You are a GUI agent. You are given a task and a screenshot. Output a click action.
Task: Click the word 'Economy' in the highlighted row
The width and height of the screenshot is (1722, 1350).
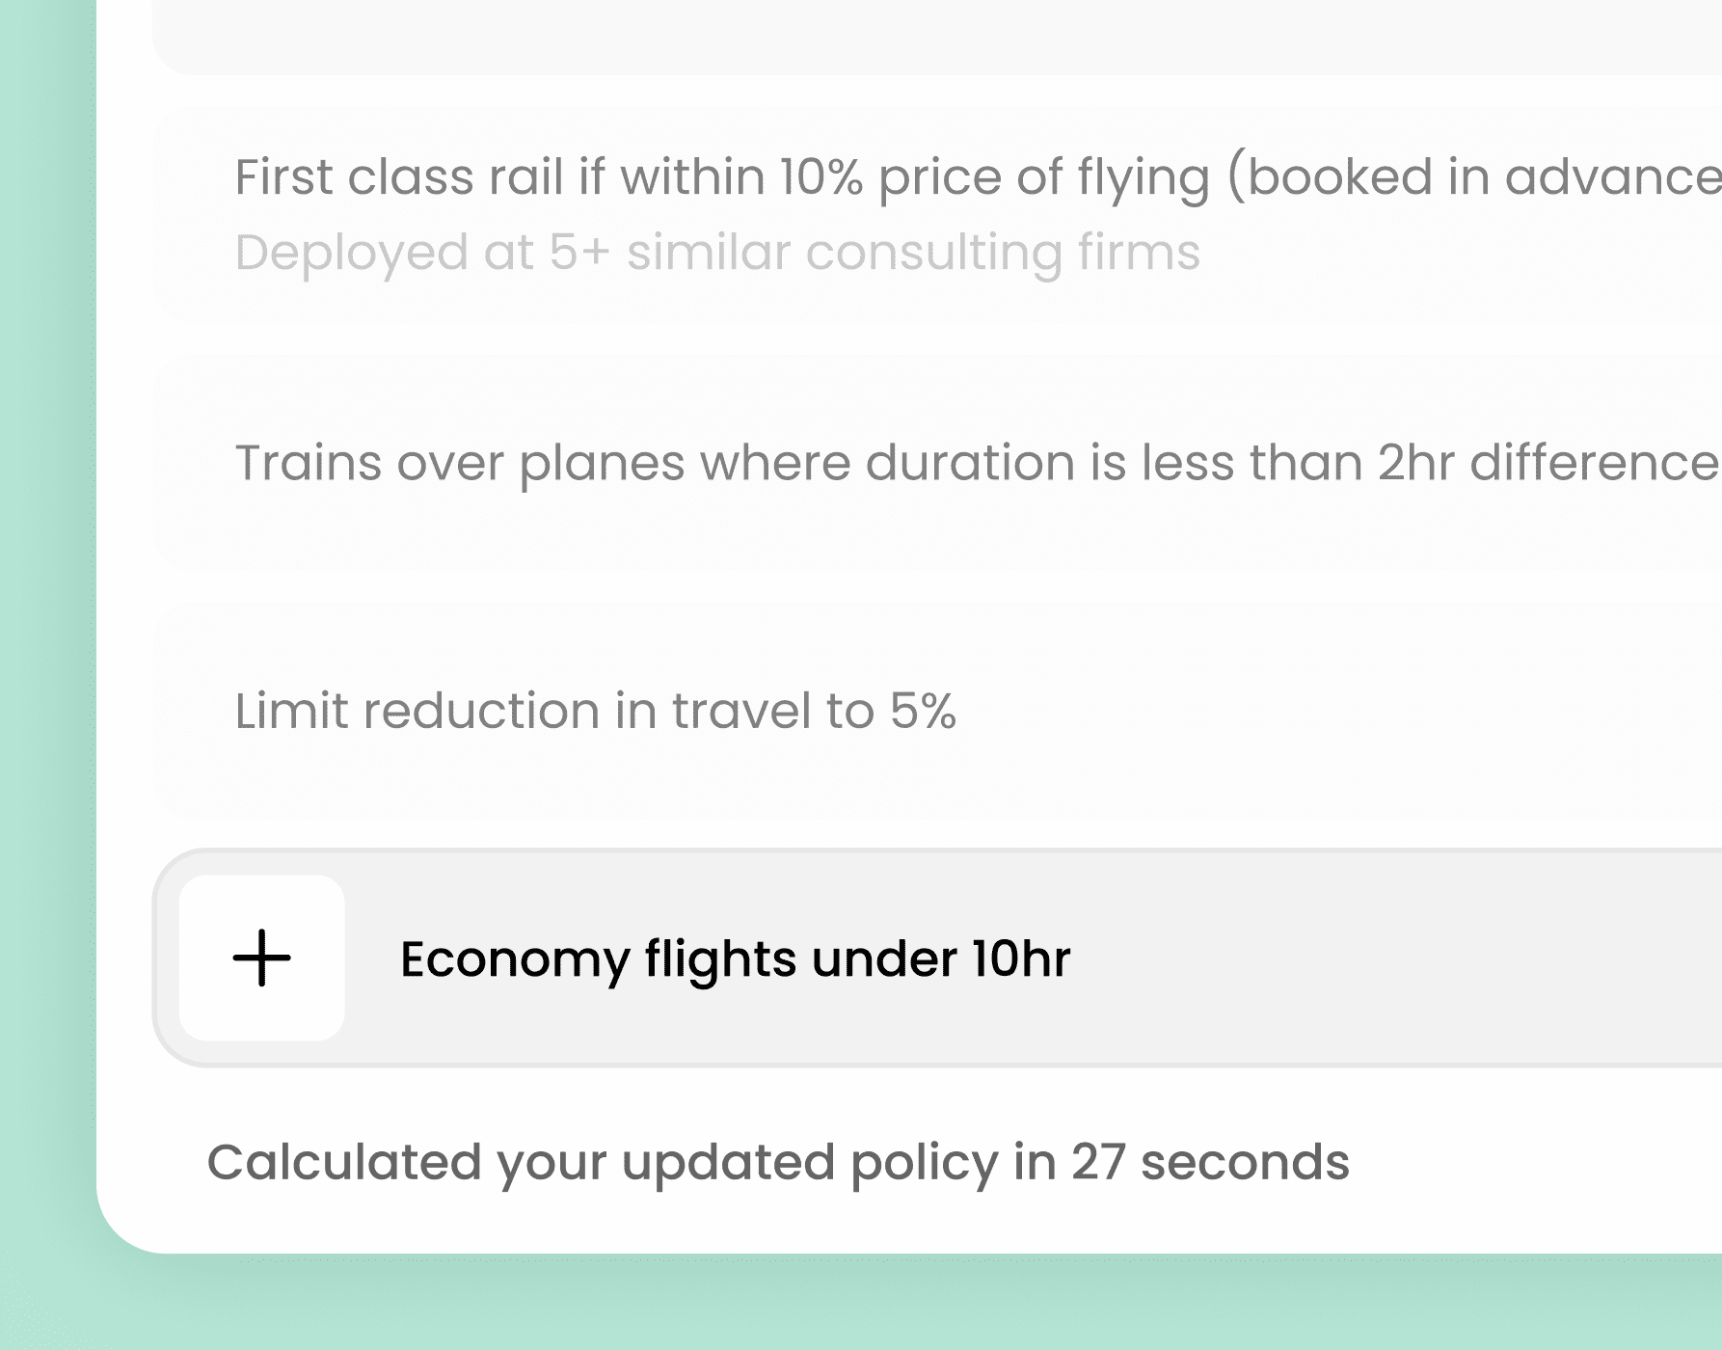tap(514, 958)
